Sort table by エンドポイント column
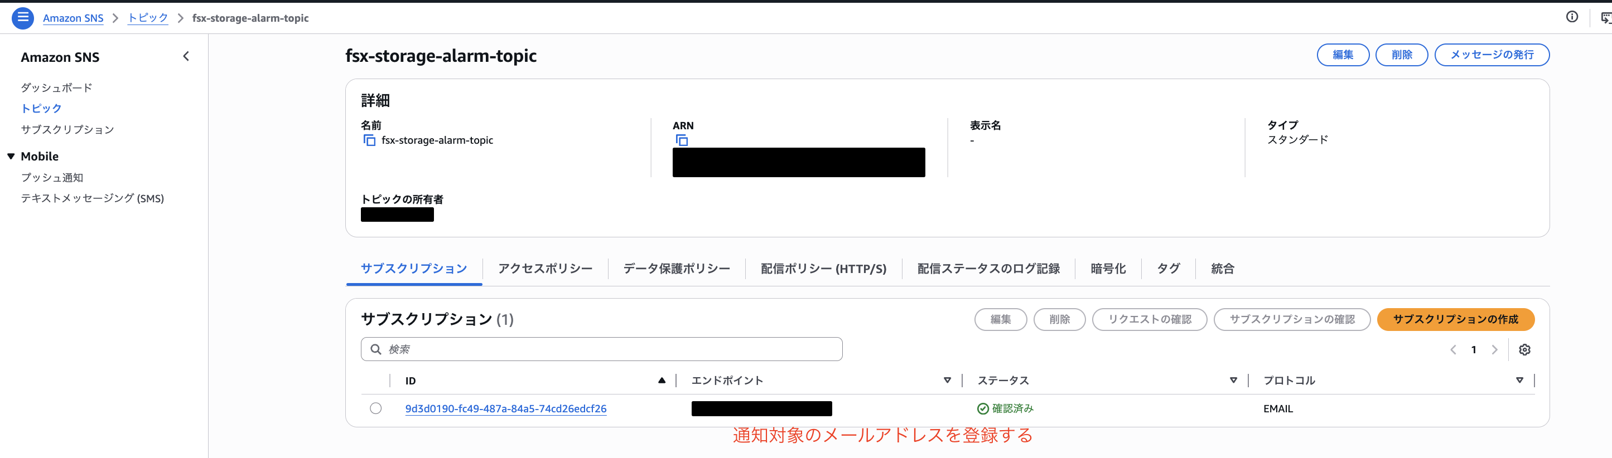Image resolution: width=1612 pixels, height=458 pixels. (947, 381)
